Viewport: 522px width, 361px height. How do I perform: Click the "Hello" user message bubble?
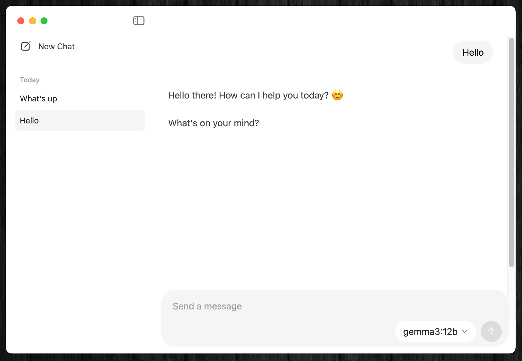click(473, 52)
